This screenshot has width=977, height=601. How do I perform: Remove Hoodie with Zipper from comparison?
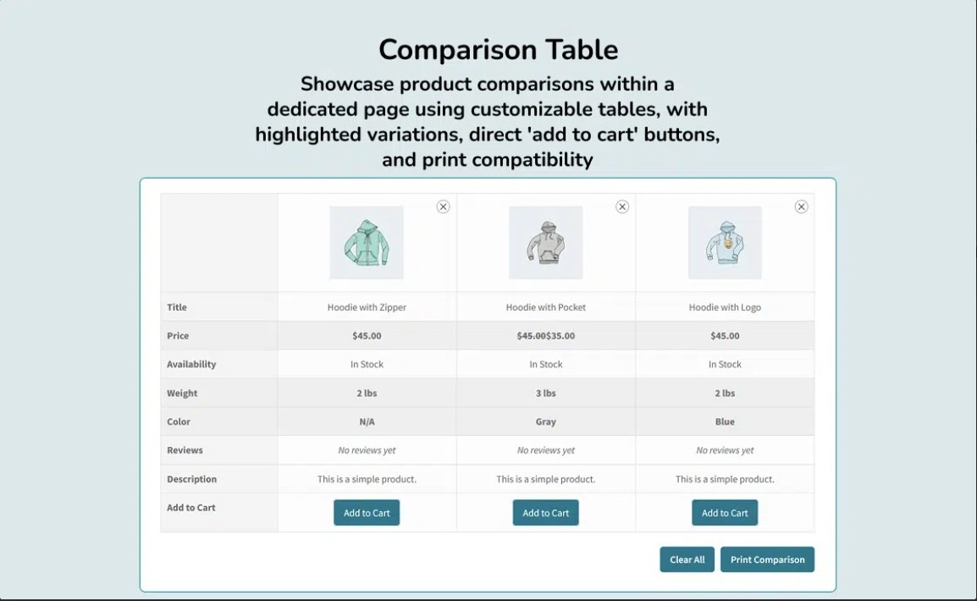pos(443,207)
